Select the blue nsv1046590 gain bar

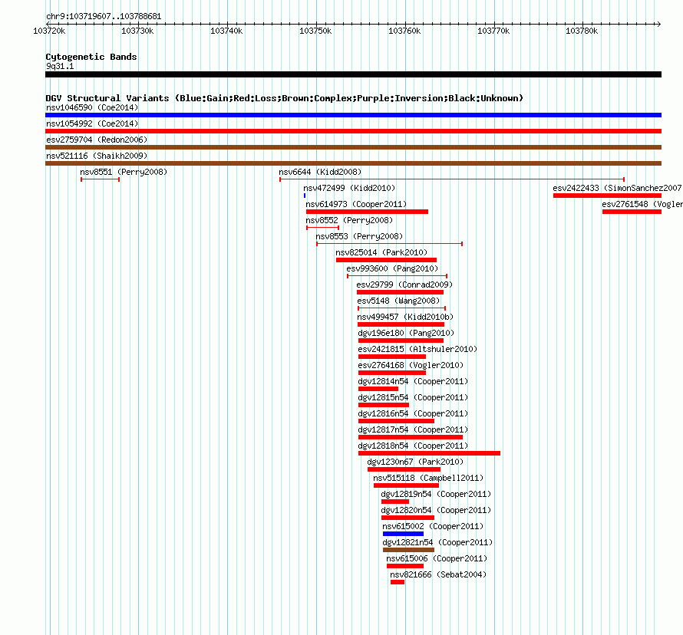(x=353, y=115)
